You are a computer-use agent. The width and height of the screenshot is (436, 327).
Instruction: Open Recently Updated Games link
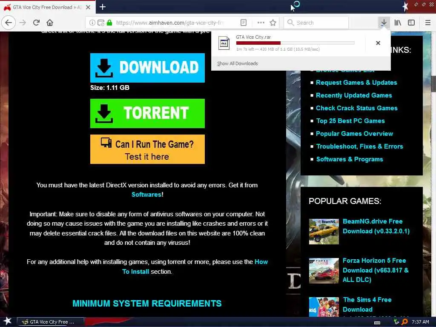354,95
